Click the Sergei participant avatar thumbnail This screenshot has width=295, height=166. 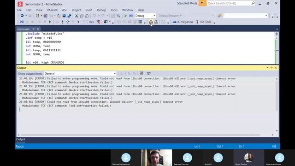click(x=249, y=158)
